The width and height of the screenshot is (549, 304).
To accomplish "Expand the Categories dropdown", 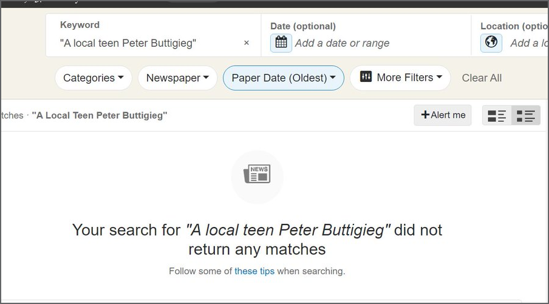I will (x=94, y=78).
